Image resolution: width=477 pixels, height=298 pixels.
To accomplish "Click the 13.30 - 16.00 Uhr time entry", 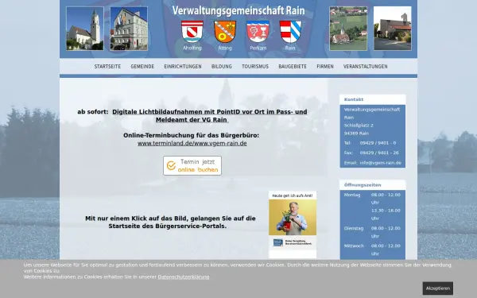I will (386, 215).
